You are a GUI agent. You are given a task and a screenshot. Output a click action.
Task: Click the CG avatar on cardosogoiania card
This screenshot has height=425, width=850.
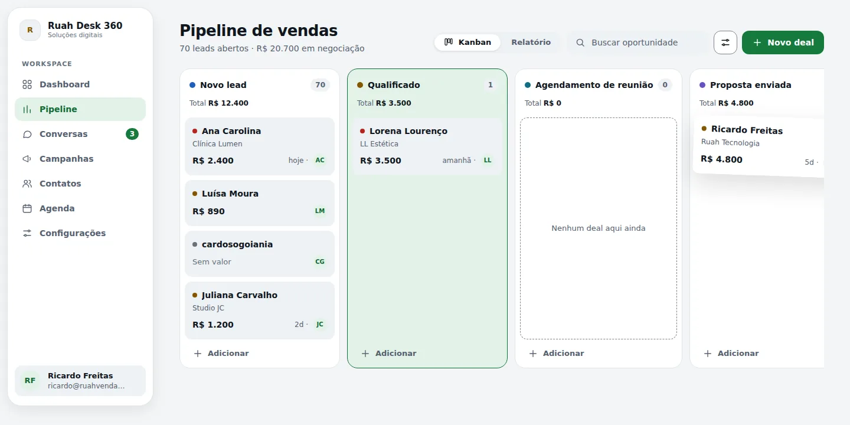(320, 261)
